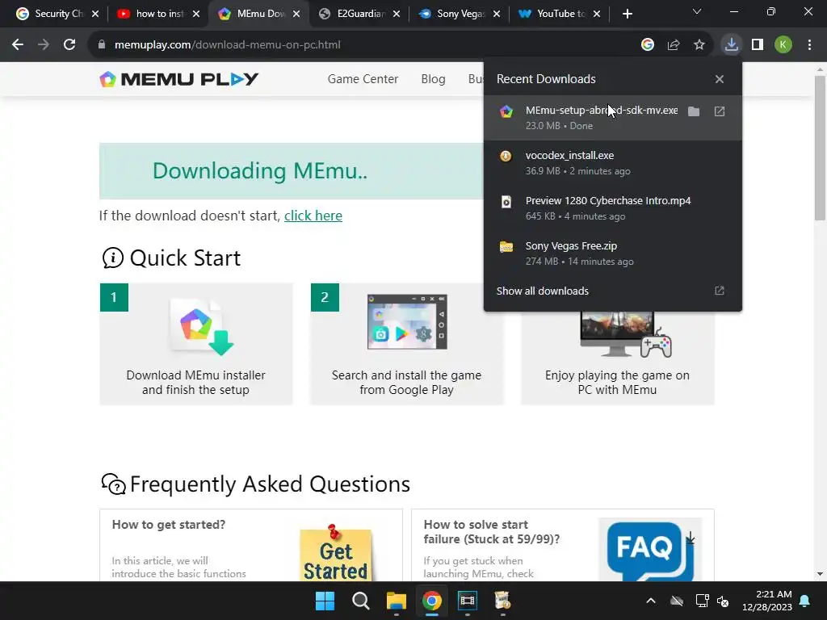The width and height of the screenshot is (827, 620).
Task: Click Search and install game step image
Action: tap(407, 321)
